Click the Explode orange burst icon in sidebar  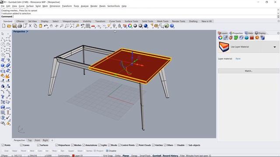[8, 76]
